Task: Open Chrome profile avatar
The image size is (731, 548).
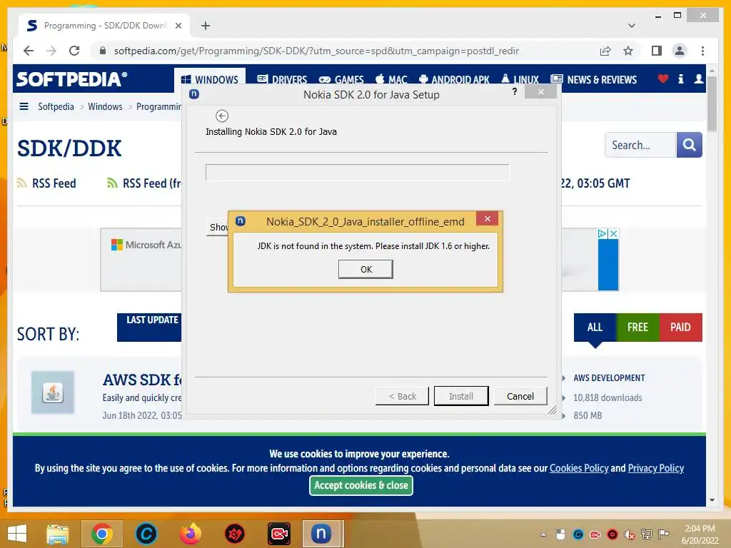Action: point(680,51)
